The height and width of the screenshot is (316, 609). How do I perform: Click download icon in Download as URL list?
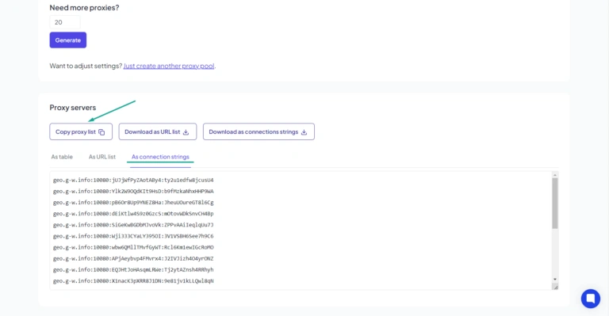[x=186, y=132]
